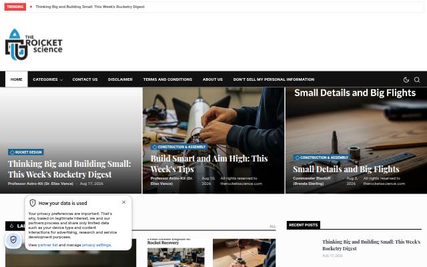Open the partner list link
This screenshot has width=427, height=267.
click(47, 245)
